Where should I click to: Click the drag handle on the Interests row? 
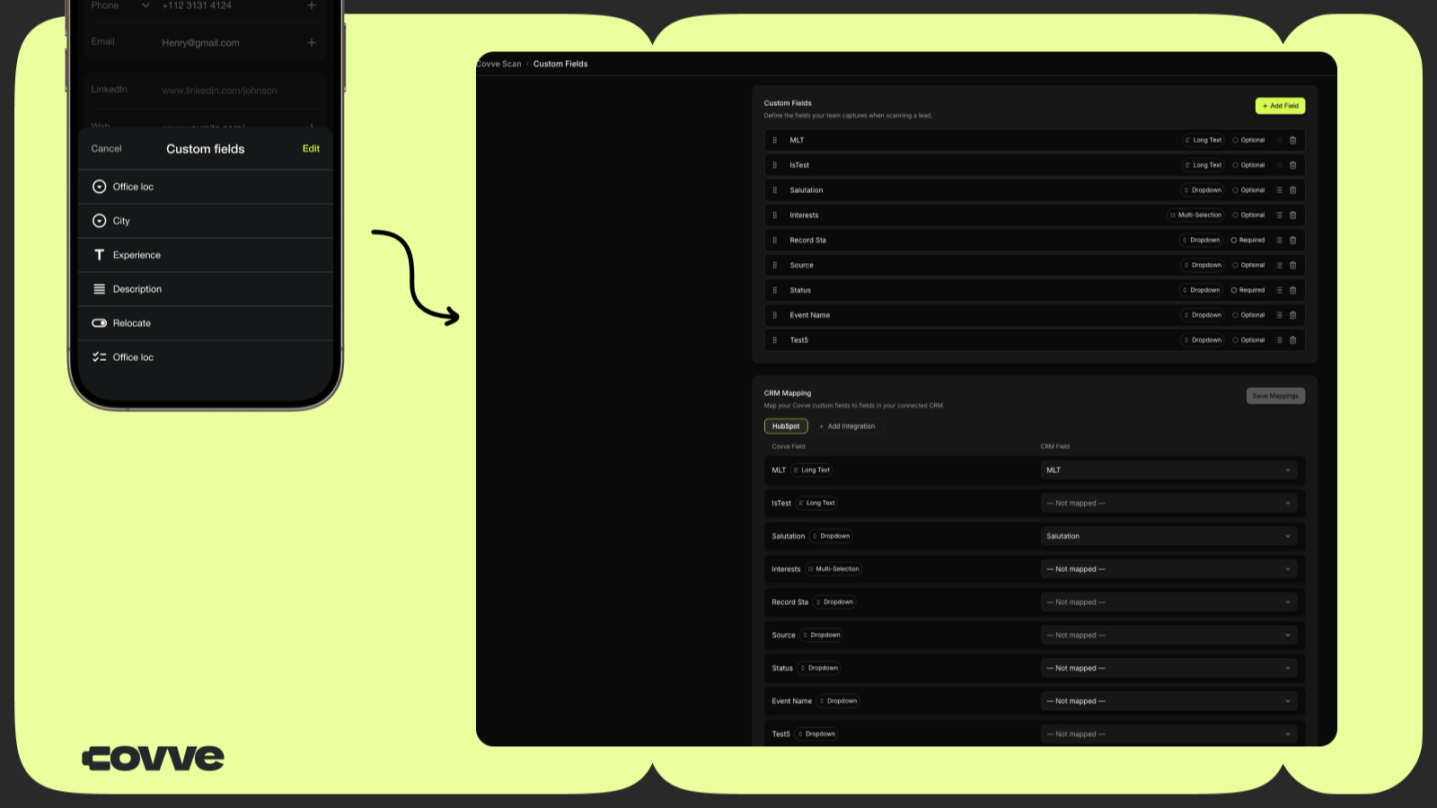pyautogui.click(x=775, y=215)
